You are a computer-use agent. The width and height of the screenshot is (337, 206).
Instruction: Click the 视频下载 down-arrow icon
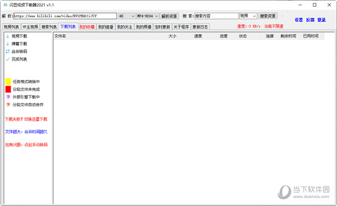(7, 36)
